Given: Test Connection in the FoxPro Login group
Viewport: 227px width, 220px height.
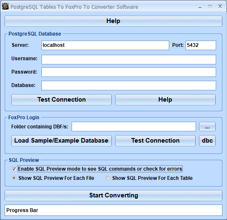Looking at the screenshot, I should pyautogui.click(x=155, y=141).
